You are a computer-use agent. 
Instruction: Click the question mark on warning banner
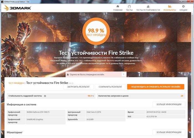point(124,75)
